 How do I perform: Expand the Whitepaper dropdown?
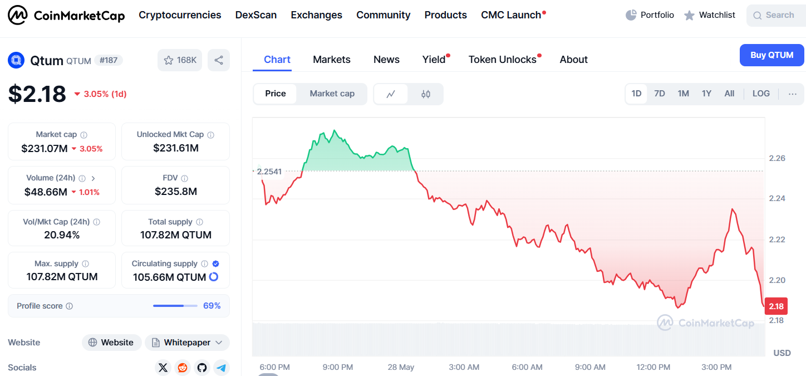219,343
